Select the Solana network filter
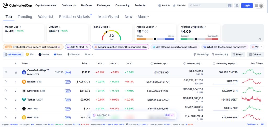The height and width of the screenshot is (127, 268). click(x=44, y=54)
